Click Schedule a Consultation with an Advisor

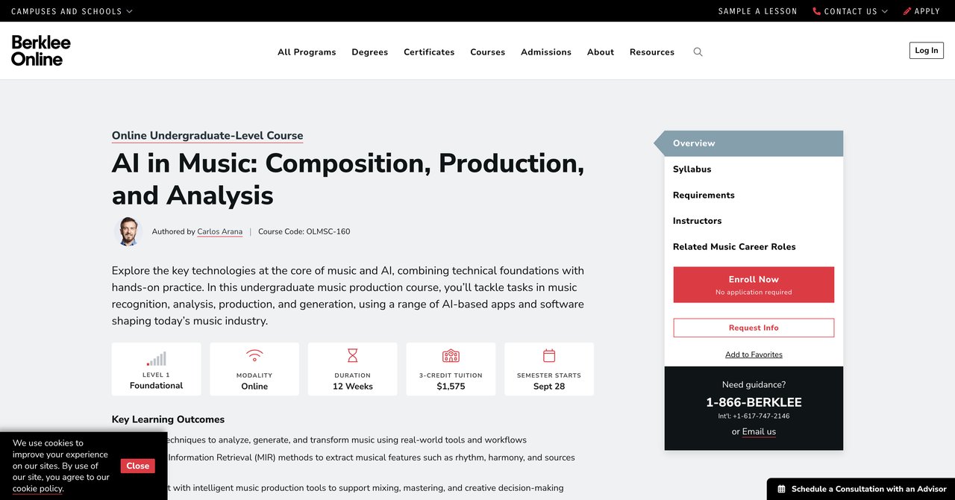coord(861,489)
